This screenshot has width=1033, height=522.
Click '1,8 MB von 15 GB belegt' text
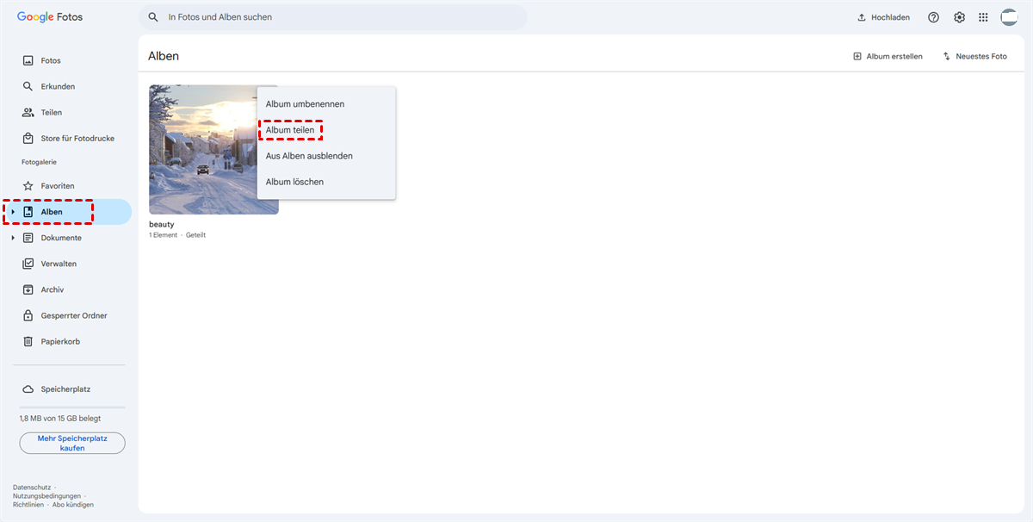[x=60, y=419]
